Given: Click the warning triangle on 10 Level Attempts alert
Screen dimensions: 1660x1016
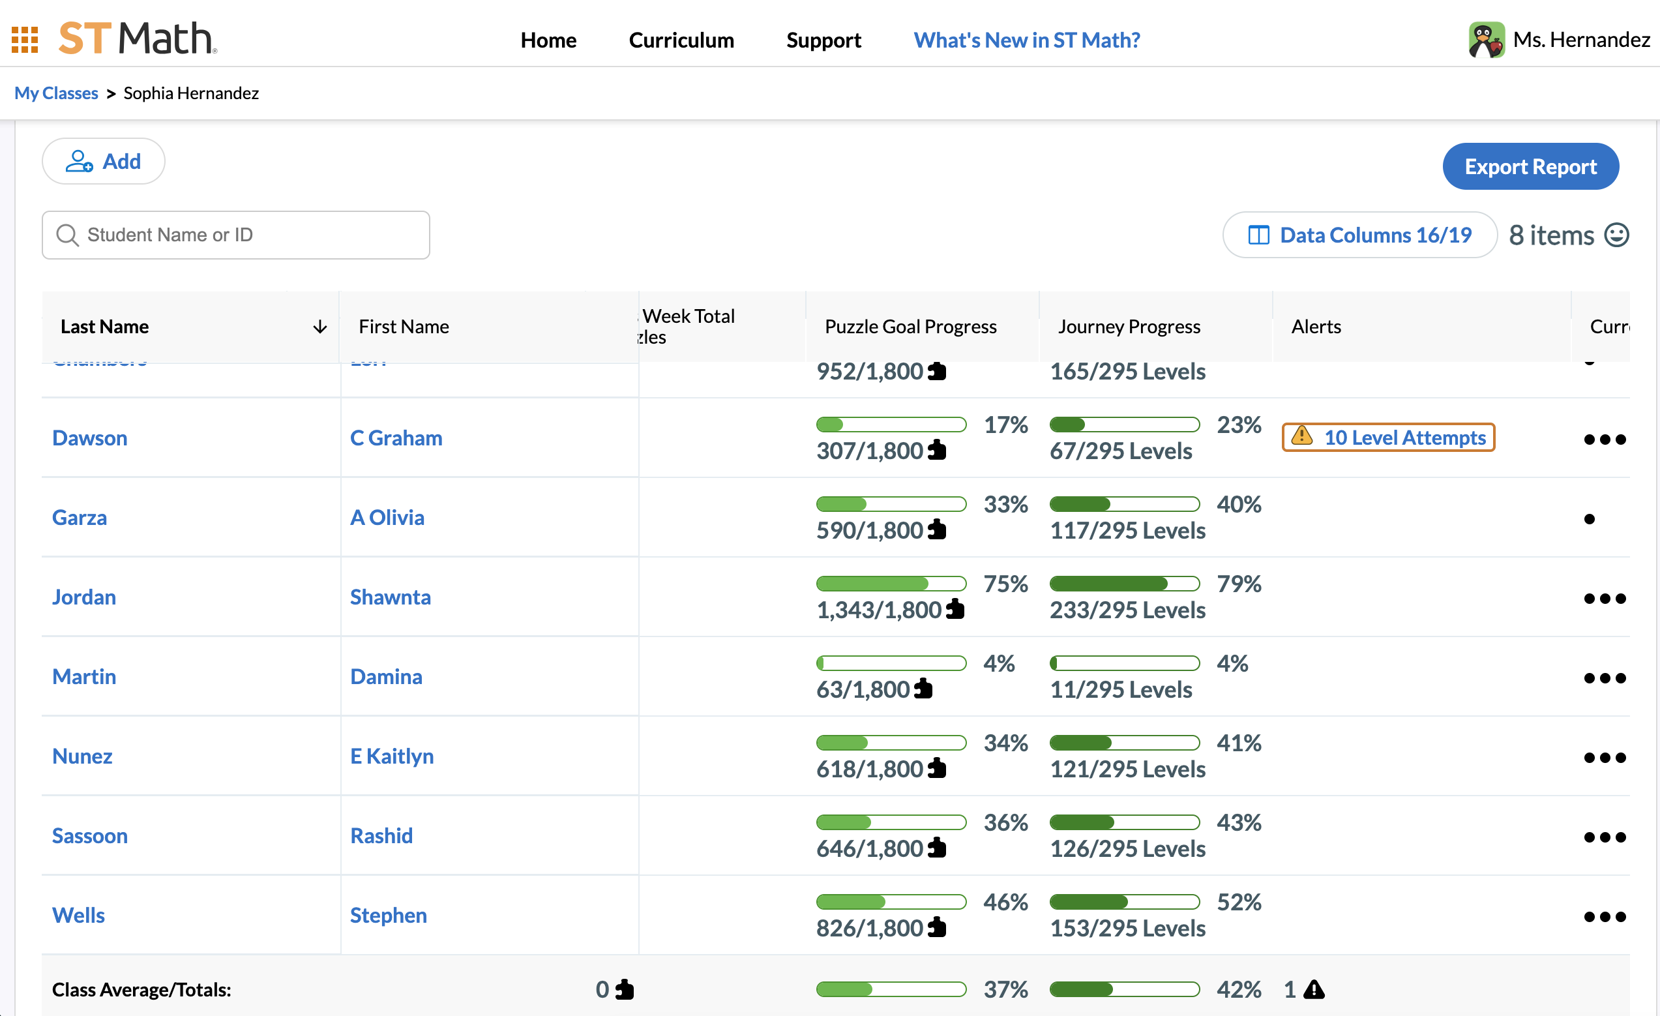Looking at the screenshot, I should point(1301,436).
